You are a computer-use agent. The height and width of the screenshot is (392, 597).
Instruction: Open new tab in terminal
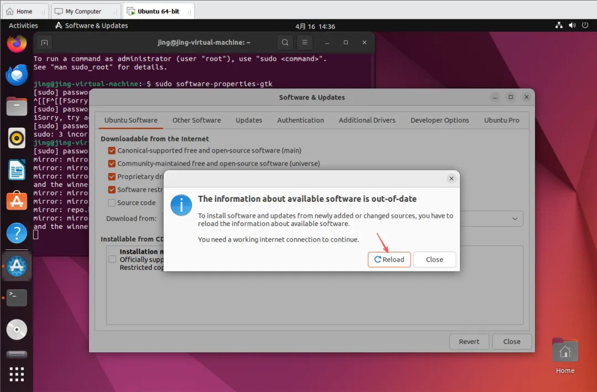click(45, 43)
